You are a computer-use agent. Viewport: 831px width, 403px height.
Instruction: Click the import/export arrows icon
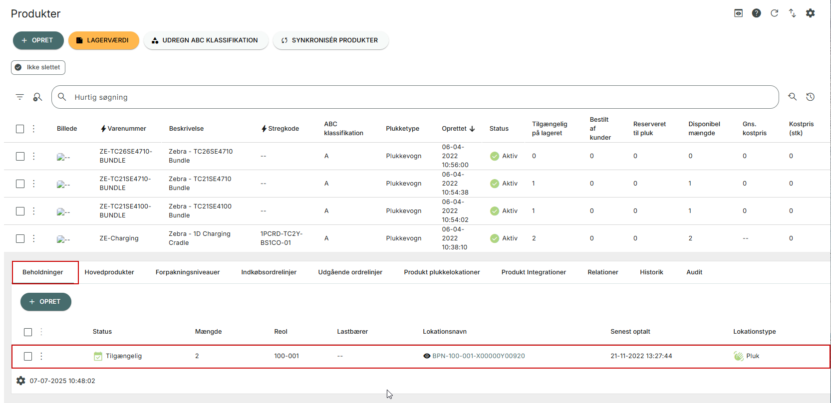[x=792, y=13]
